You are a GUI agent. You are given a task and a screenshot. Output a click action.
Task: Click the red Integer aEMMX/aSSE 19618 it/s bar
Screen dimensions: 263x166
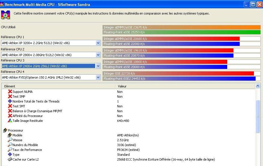click(x=168, y=50)
